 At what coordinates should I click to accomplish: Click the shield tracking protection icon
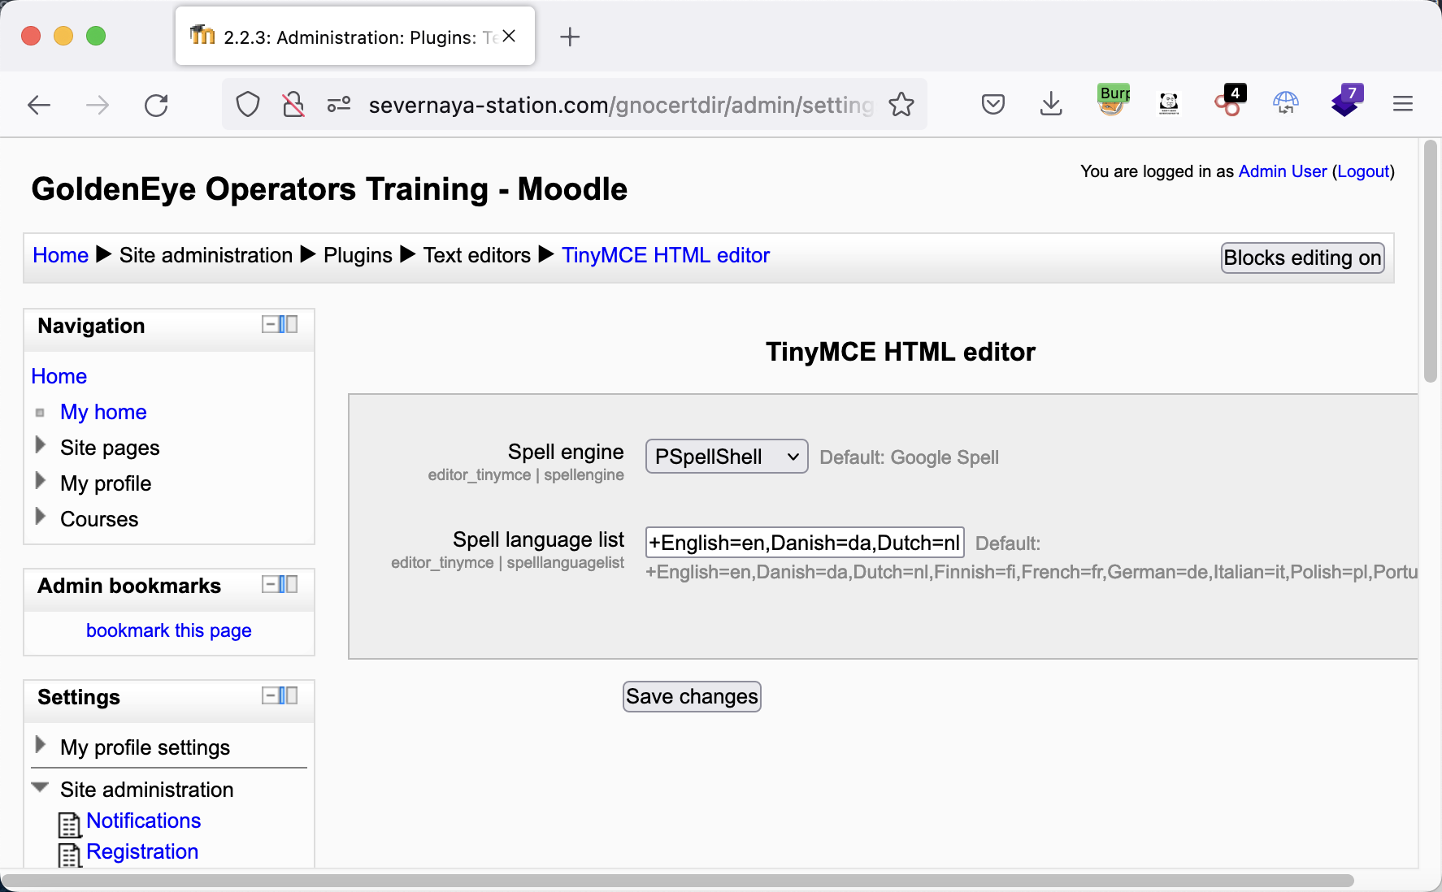pos(248,105)
